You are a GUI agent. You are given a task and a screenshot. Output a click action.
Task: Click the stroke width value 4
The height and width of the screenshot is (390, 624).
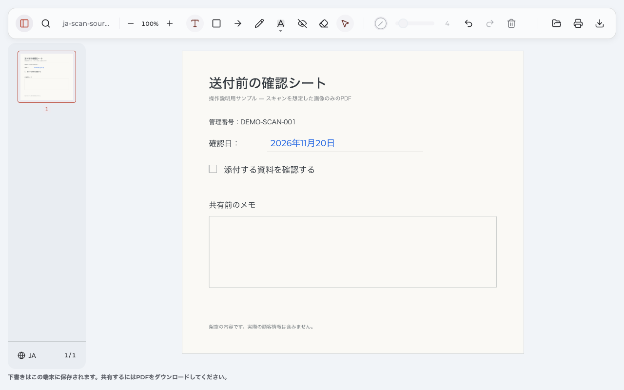click(x=447, y=23)
